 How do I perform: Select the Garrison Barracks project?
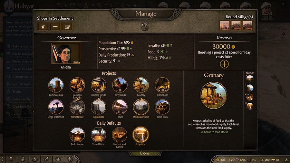tap(77, 85)
